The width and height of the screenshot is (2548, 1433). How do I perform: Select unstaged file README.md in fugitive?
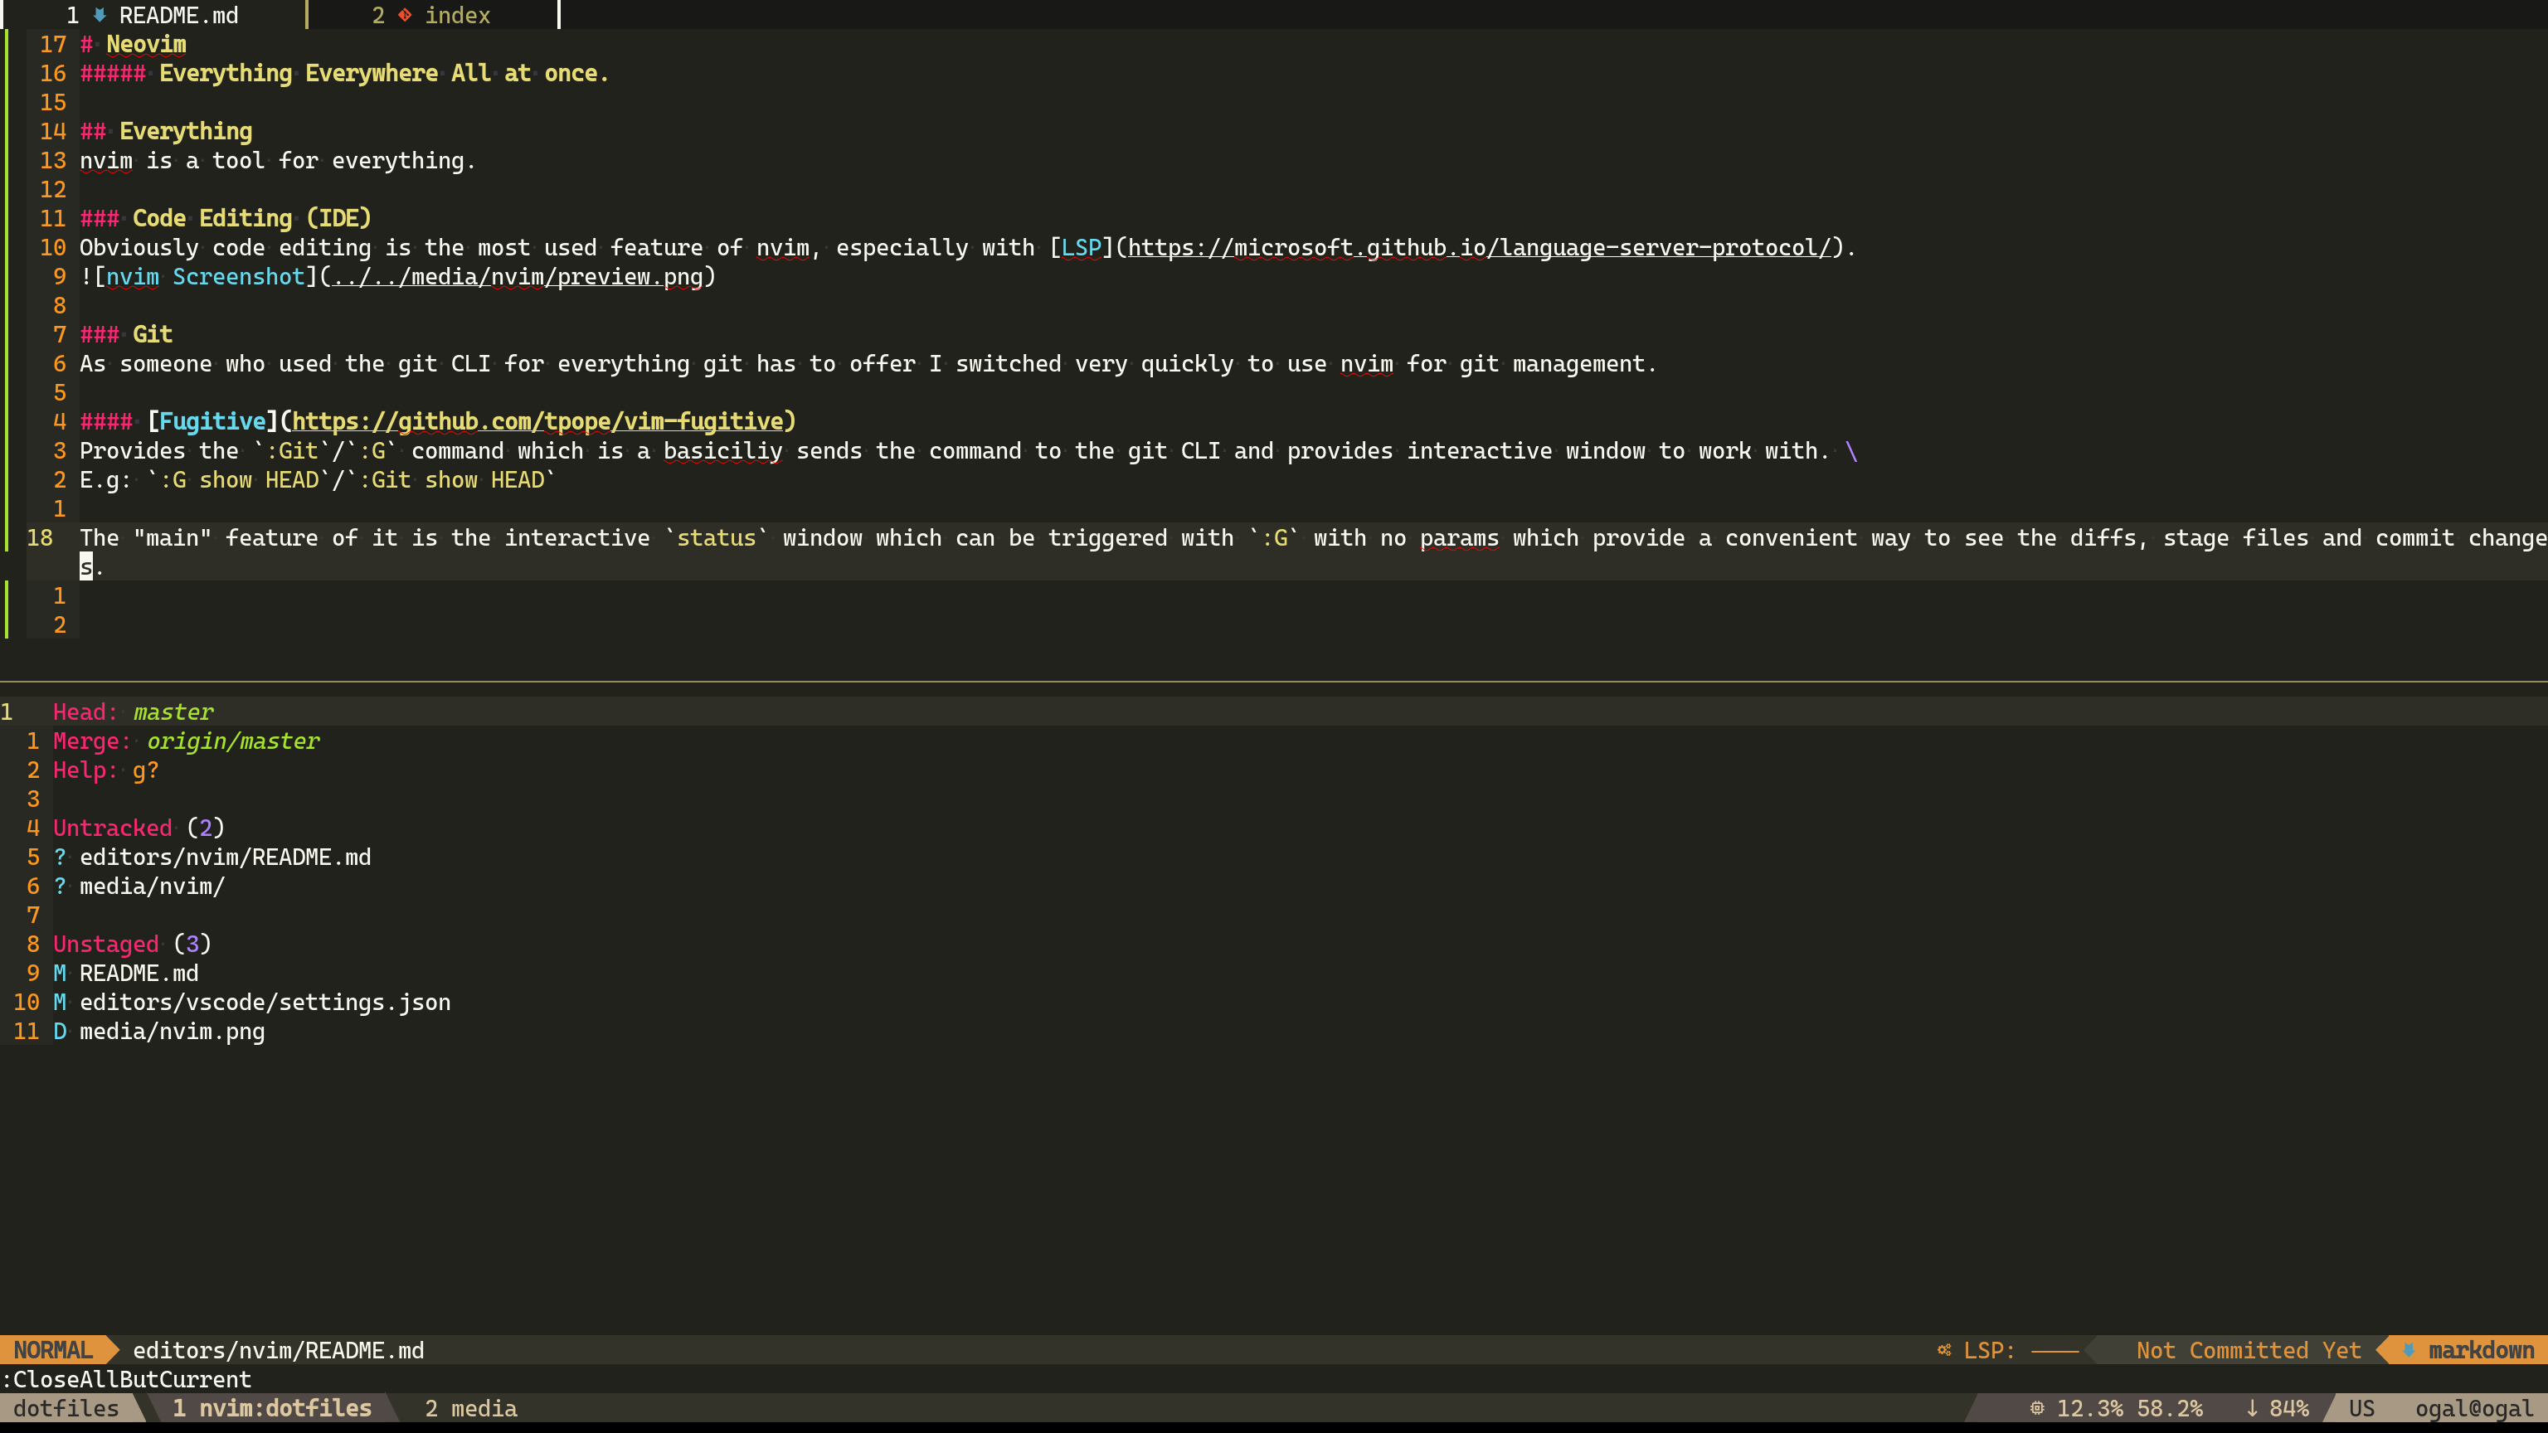[139, 973]
